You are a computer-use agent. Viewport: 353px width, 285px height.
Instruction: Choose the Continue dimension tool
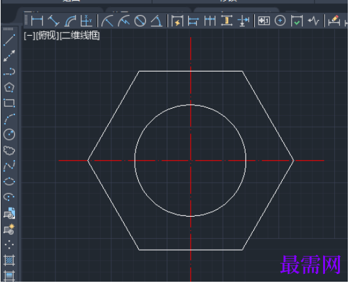[x=210, y=21]
